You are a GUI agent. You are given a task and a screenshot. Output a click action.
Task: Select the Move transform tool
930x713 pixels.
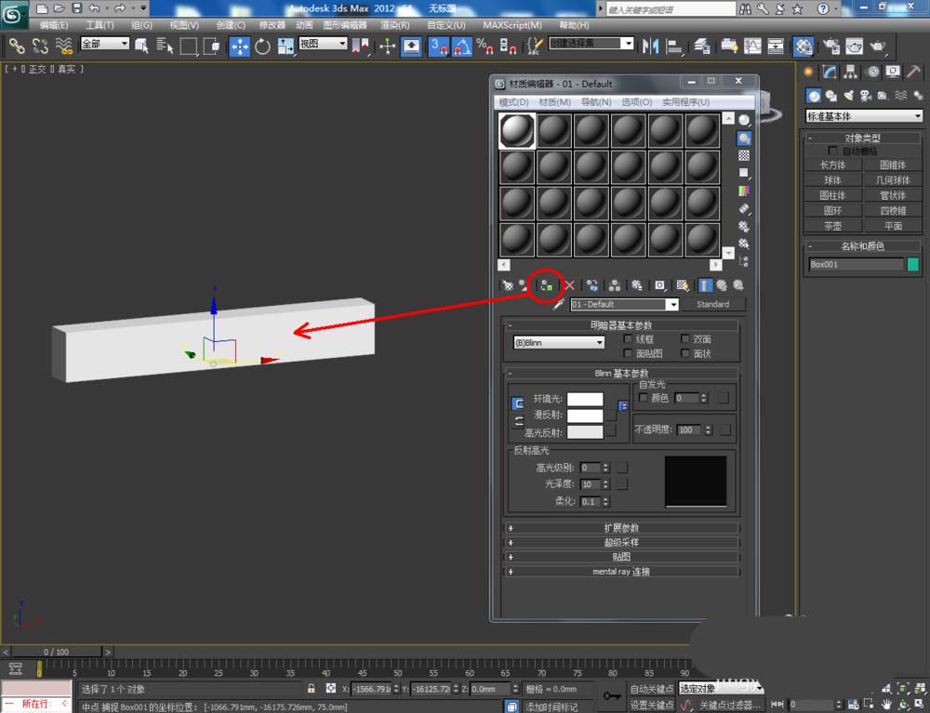[x=240, y=46]
